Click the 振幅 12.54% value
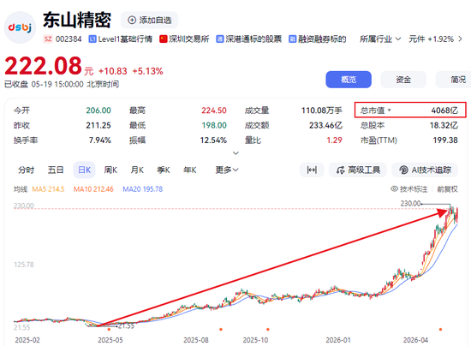471x346 pixels. 213,140
